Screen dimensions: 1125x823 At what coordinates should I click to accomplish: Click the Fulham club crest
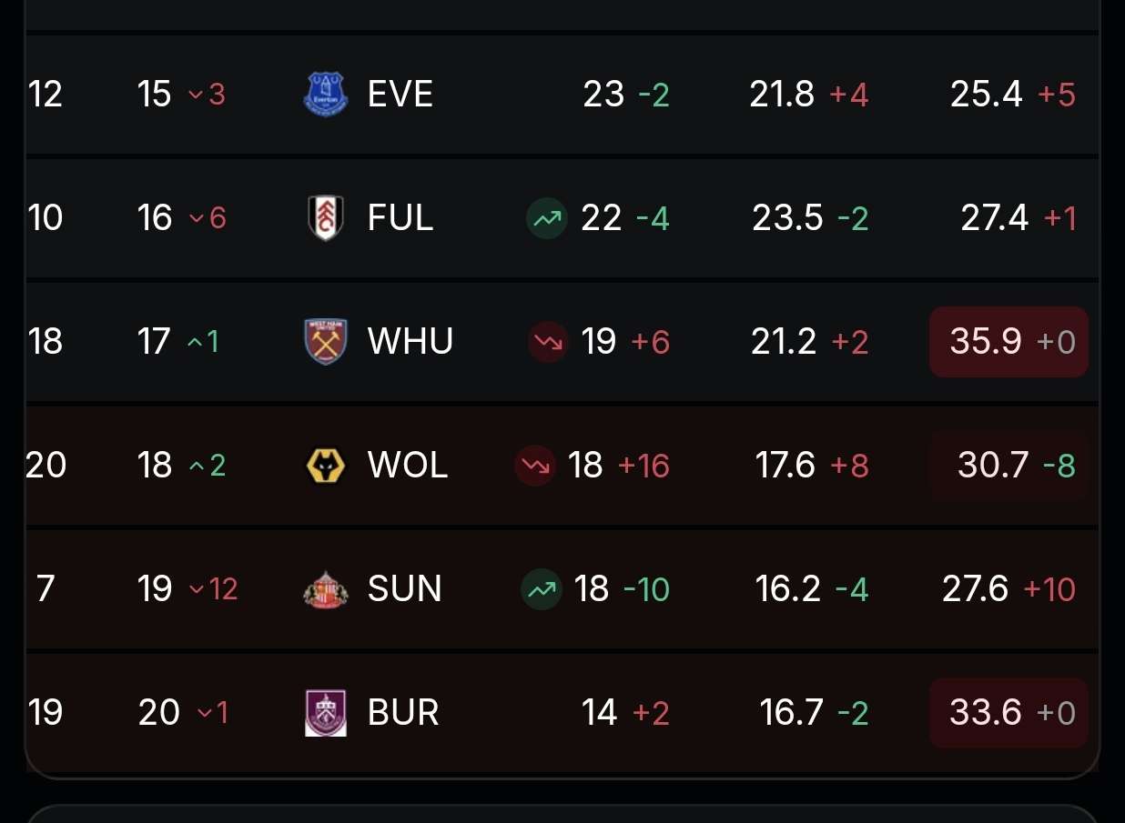(325, 218)
